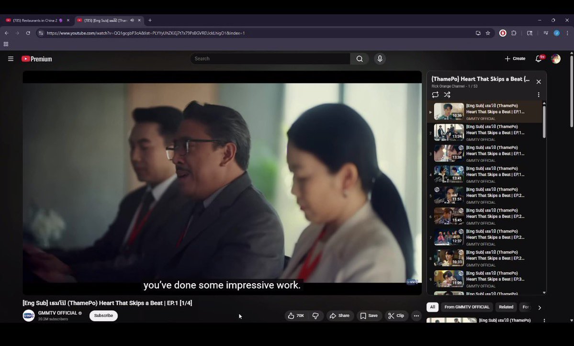The image size is (574, 346).
Task: Open options for suggested video below chips
Action: point(544,321)
